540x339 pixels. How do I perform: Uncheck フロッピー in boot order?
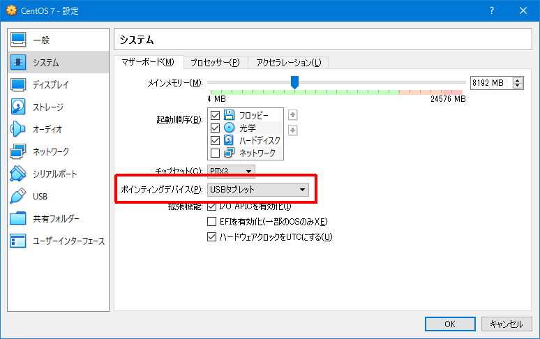coord(216,115)
